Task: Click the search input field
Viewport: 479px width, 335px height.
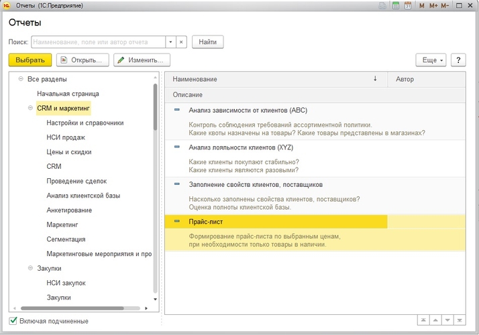Action: click(99, 42)
